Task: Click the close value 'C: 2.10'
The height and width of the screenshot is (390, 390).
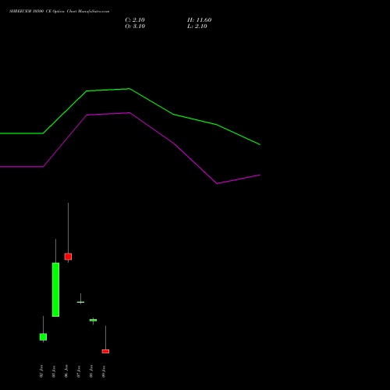Action: click(x=135, y=20)
